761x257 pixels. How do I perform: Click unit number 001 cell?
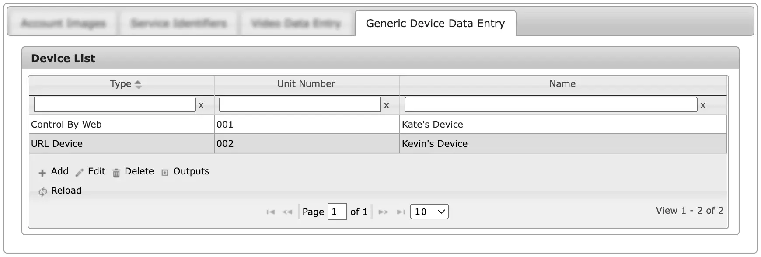point(307,125)
